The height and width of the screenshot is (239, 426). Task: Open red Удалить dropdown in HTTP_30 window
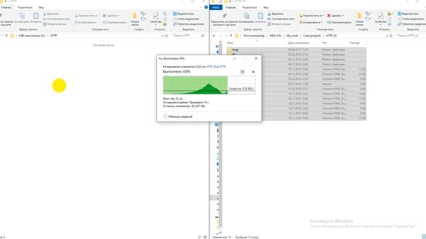point(335,16)
